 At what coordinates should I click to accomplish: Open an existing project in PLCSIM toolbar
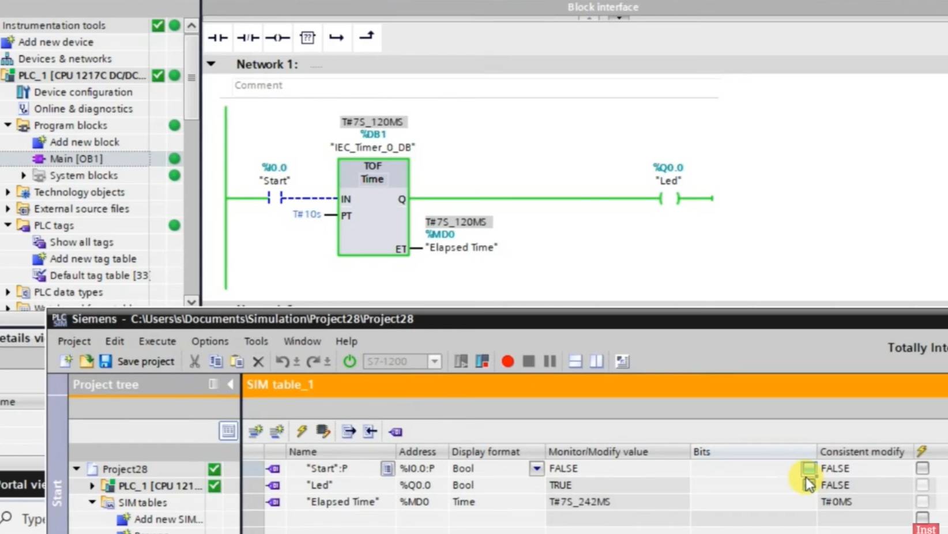pyautogui.click(x=86, y=362)
